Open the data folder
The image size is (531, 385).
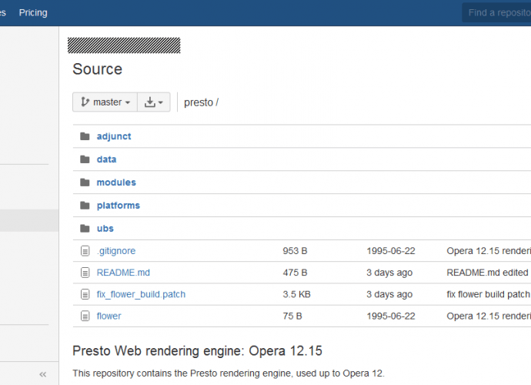click(x=106, y=159)
